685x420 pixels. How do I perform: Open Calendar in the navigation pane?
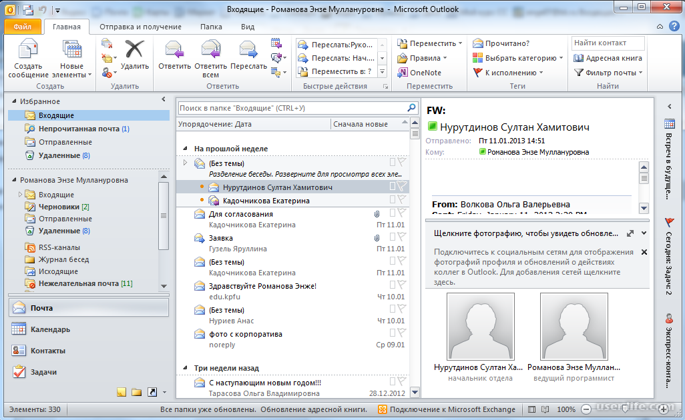(89, 329)
